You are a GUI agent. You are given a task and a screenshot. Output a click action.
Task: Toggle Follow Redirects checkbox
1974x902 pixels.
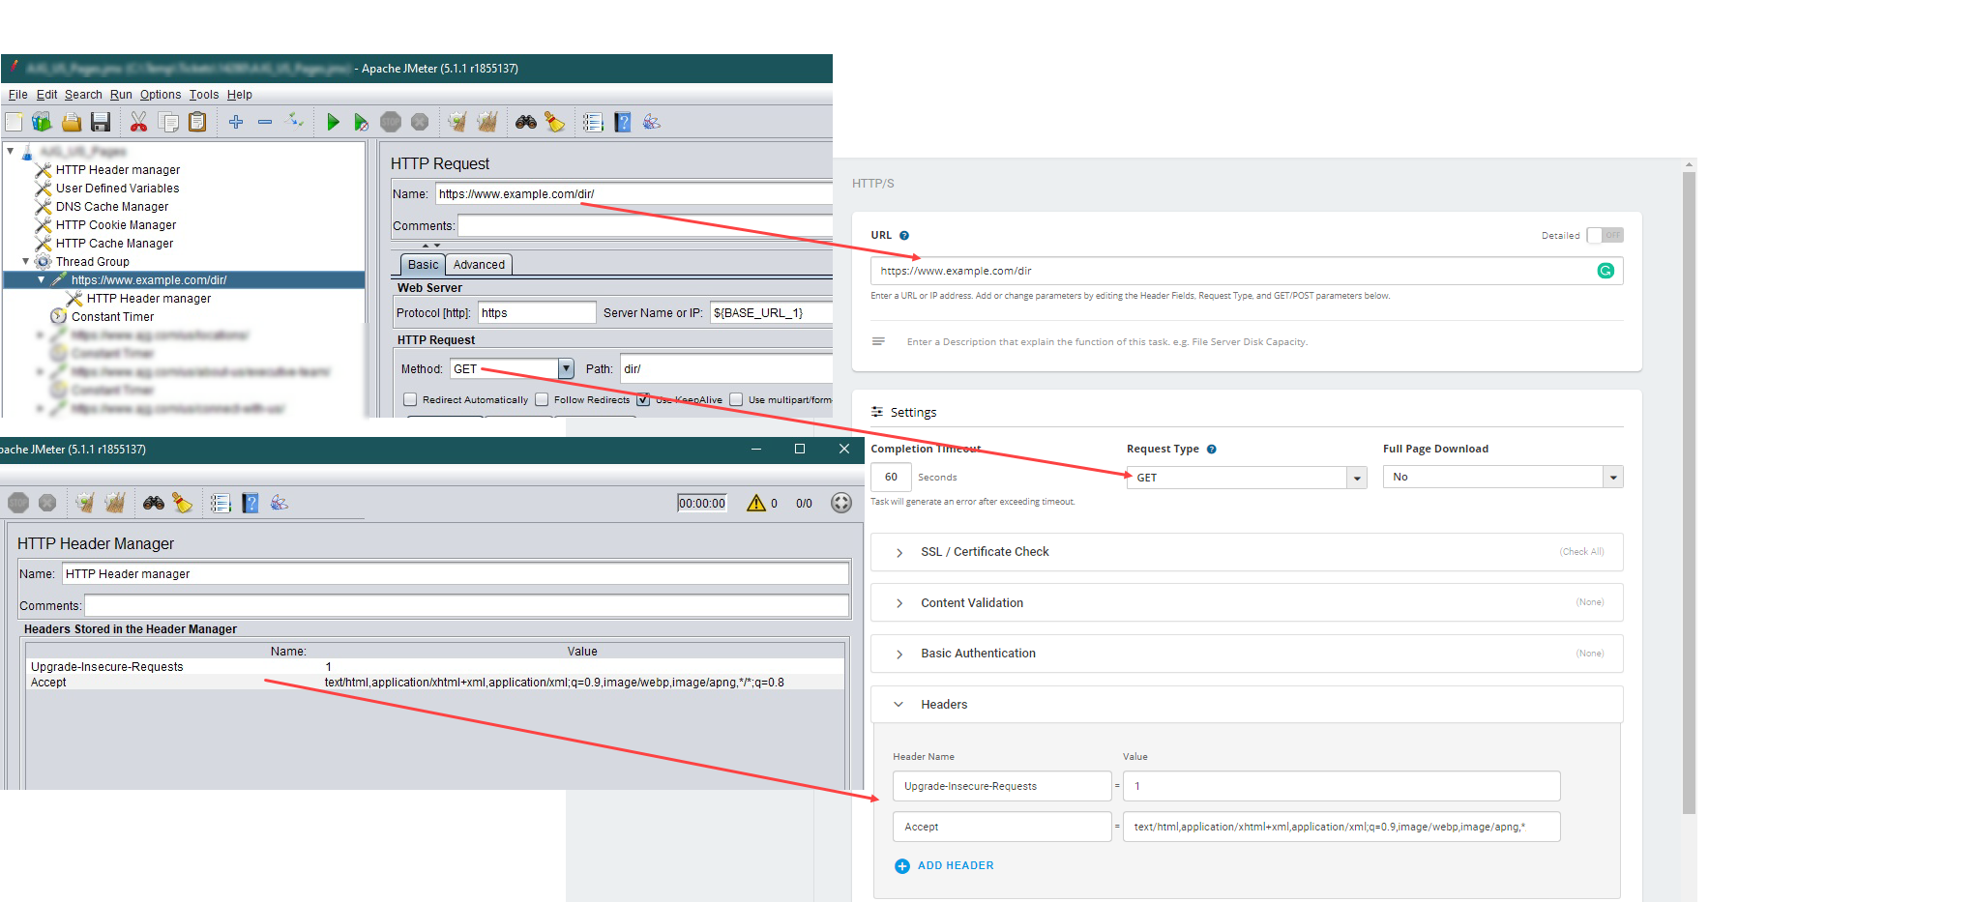[542, 399]
